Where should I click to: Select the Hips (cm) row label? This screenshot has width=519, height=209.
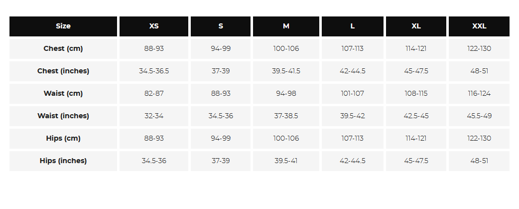click(x=63, y=139)
